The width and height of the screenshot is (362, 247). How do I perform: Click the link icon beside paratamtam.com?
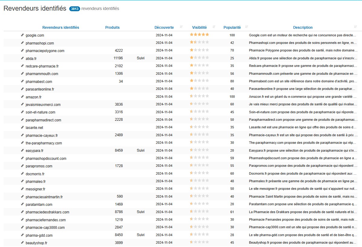click(22, 204)
